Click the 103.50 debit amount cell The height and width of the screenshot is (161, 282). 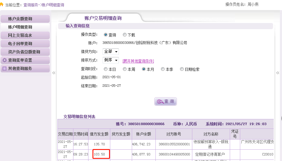pos(100,154)
